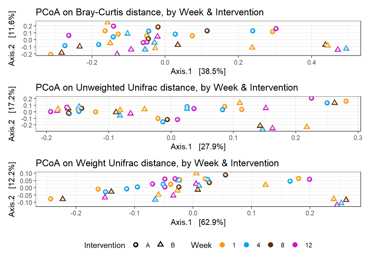The height and width of the screenshot is (263, 369).
Task: Select the orange Week 1 legend dot
Action: (222, 245)
